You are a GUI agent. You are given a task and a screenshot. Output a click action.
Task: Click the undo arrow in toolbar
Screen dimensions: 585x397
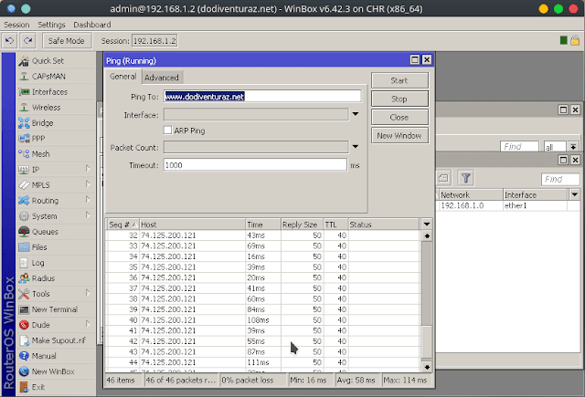pos(10,40)
